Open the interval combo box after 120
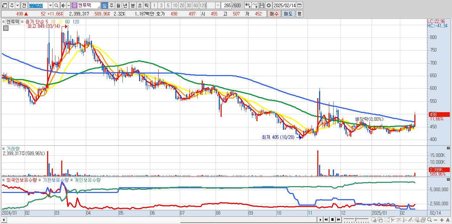 point(213,5)
